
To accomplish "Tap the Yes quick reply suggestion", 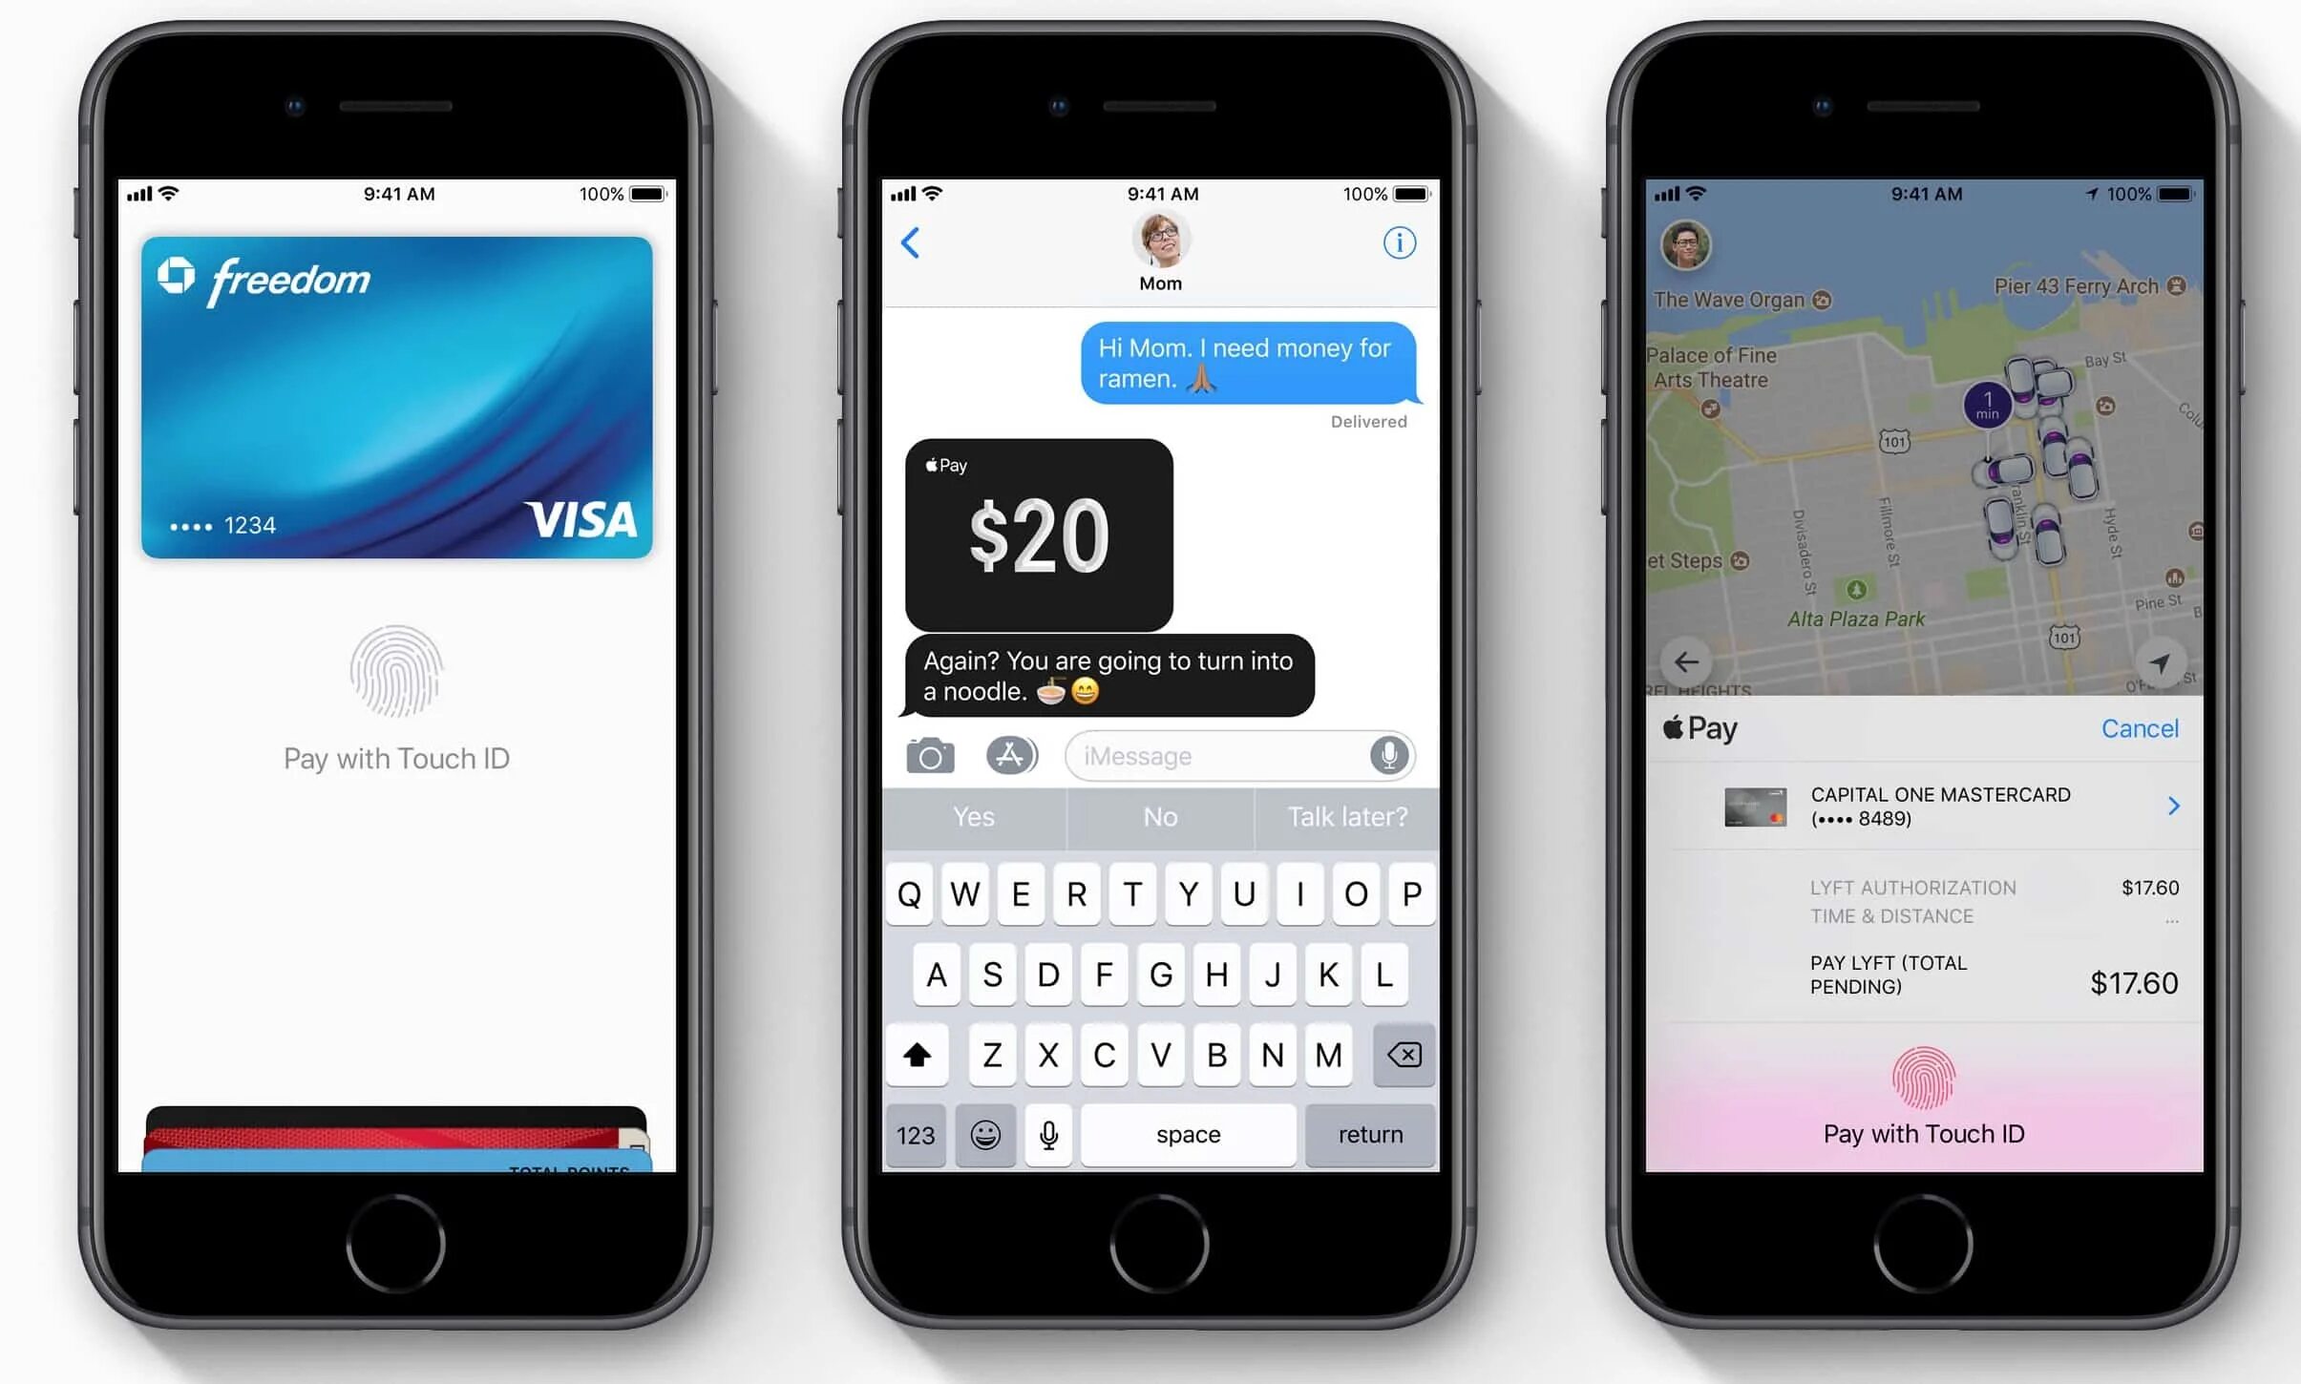I will click(971, 817).
